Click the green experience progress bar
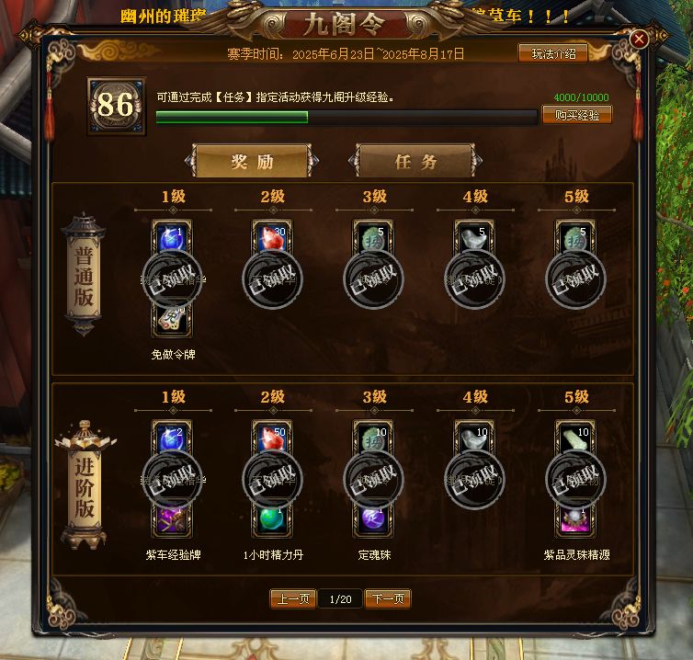Screen dimensions: 693x660 [x=346, y=117]
